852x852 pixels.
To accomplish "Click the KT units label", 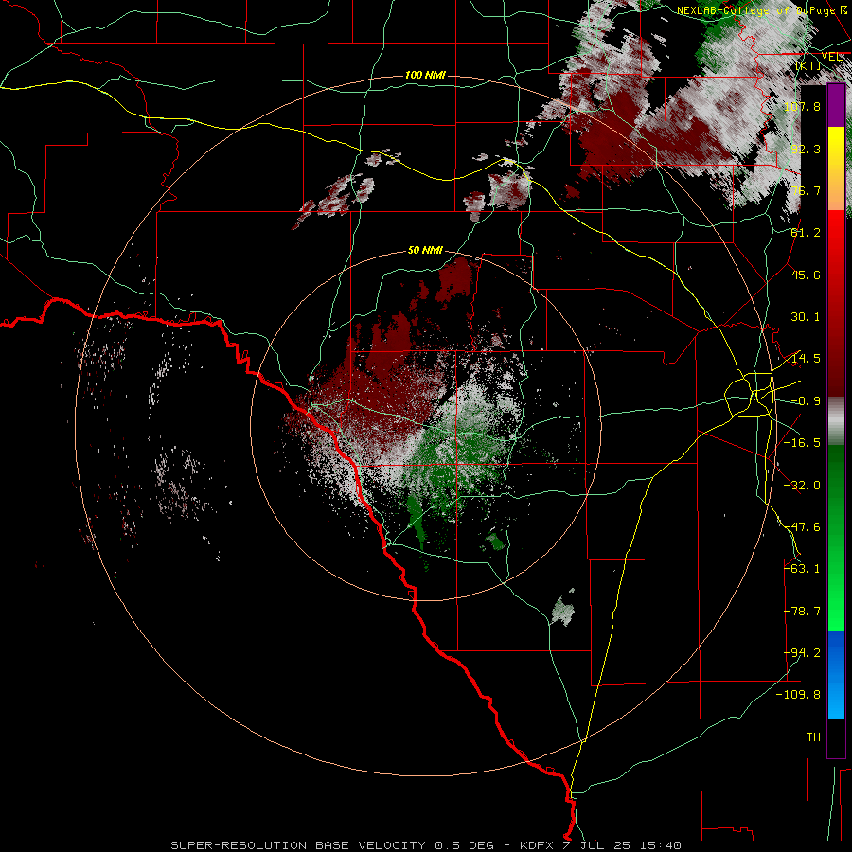I will [808, 65].
